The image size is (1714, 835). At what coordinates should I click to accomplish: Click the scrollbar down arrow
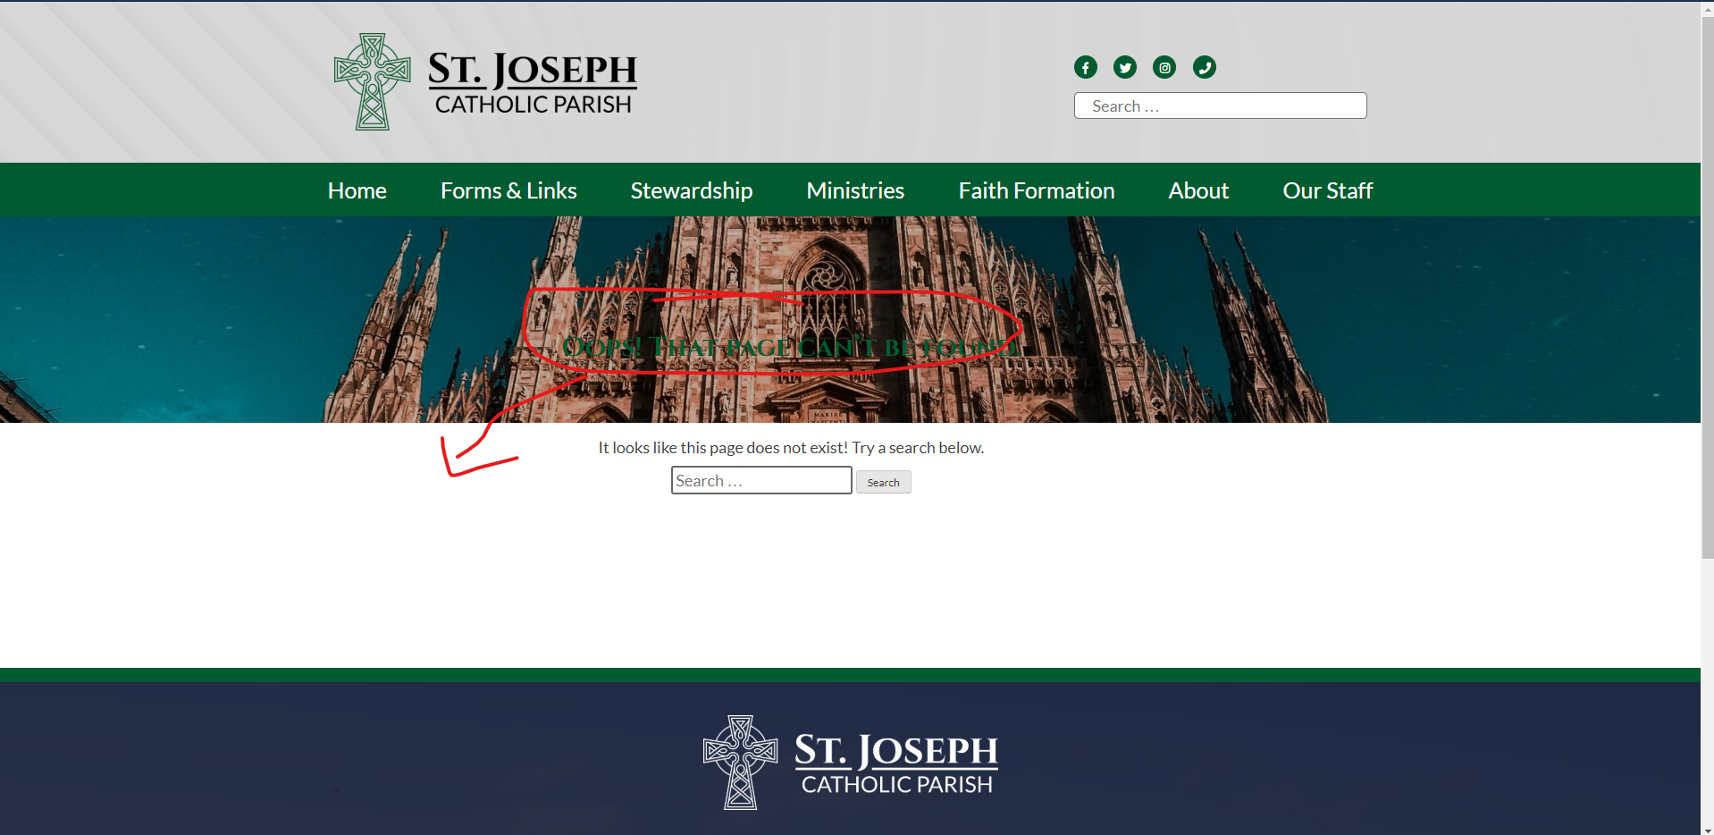pos(1707,828)
